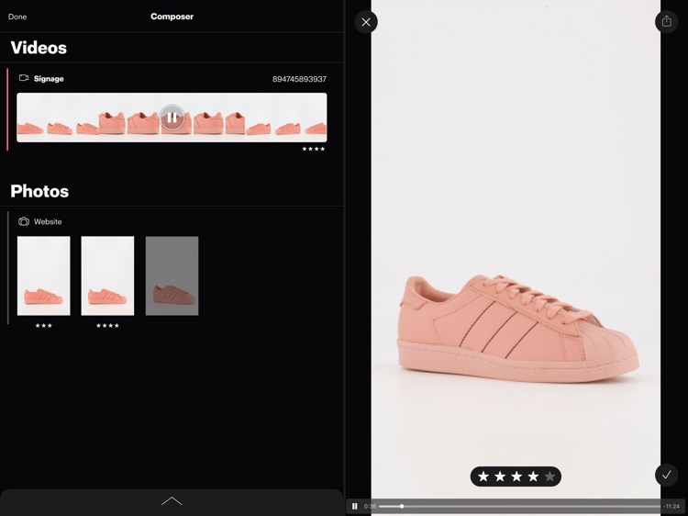Click the Videos section heading

coord(39,48)
